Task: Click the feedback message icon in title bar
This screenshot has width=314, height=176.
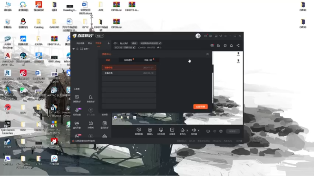Action: coord(210,36)
